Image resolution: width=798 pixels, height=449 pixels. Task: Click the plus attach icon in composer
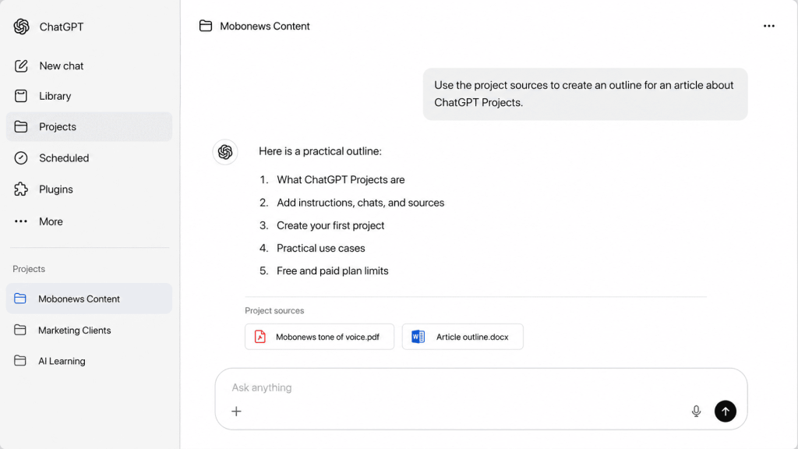pyautogui.click(x=236, y=411)
